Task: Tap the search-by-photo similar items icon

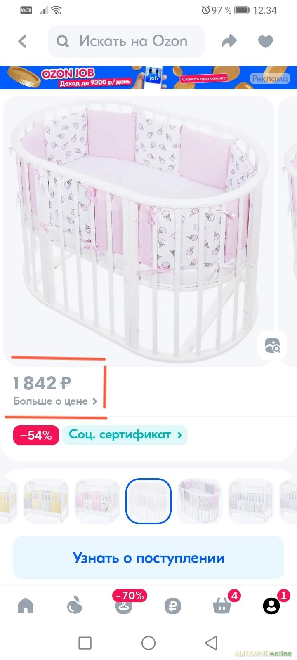Action: [272, 345]
